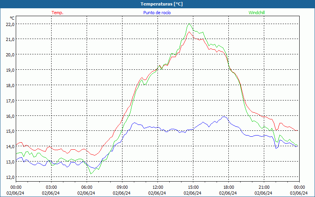Click the 12,0 y-axis value

pyautogui.click(x=11, y=177)
